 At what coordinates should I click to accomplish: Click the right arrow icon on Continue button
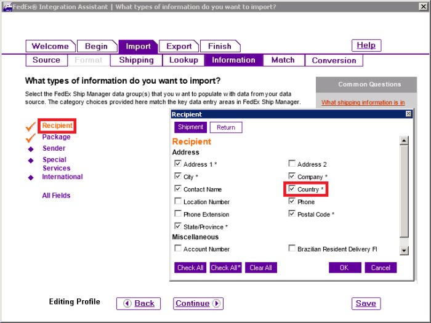pos(216,303)
